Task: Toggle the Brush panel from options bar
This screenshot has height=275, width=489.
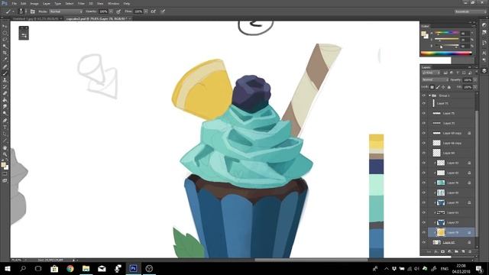Action: pyautogui.click(x=32, y=11)
